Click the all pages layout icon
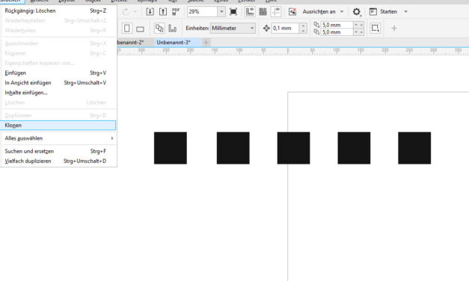Viewport: 469px width, 281px height. click(x=159, y=28)
